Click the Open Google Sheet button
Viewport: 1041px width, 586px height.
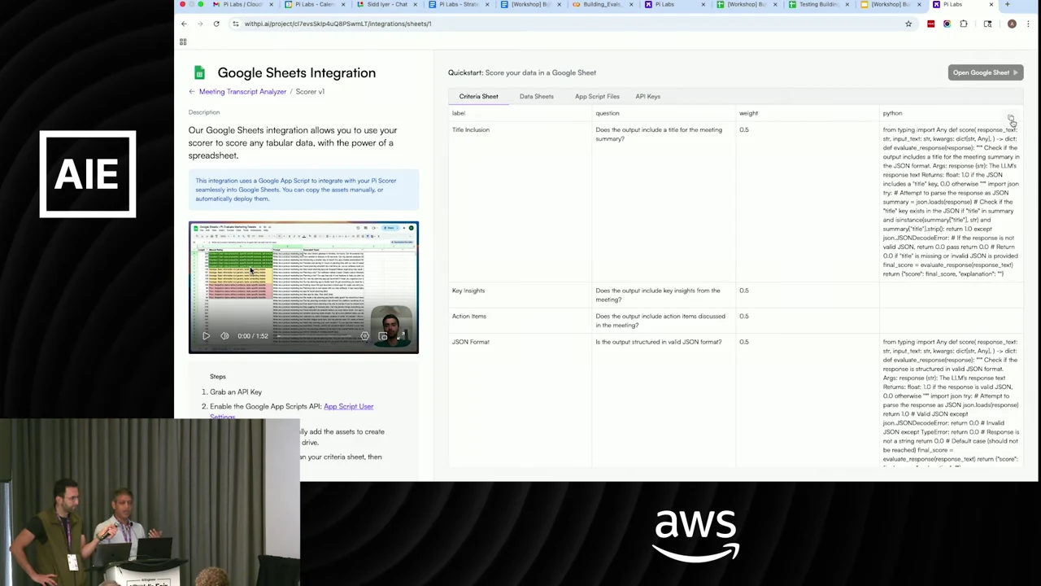[986, 72]
